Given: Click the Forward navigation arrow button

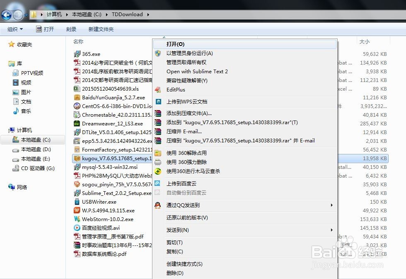Looking at the screenshot, I should 18,15.
